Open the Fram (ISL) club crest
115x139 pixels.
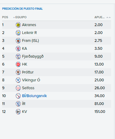pyautogui.click(x=18, y=41)
